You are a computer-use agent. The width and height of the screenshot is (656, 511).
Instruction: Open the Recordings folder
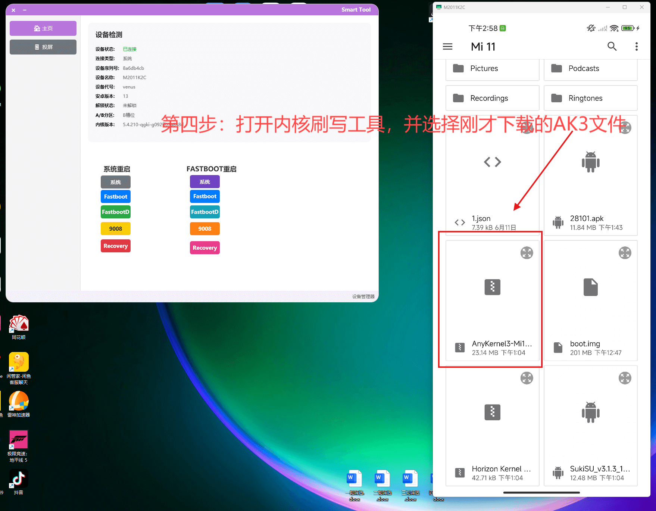point(492,98)
